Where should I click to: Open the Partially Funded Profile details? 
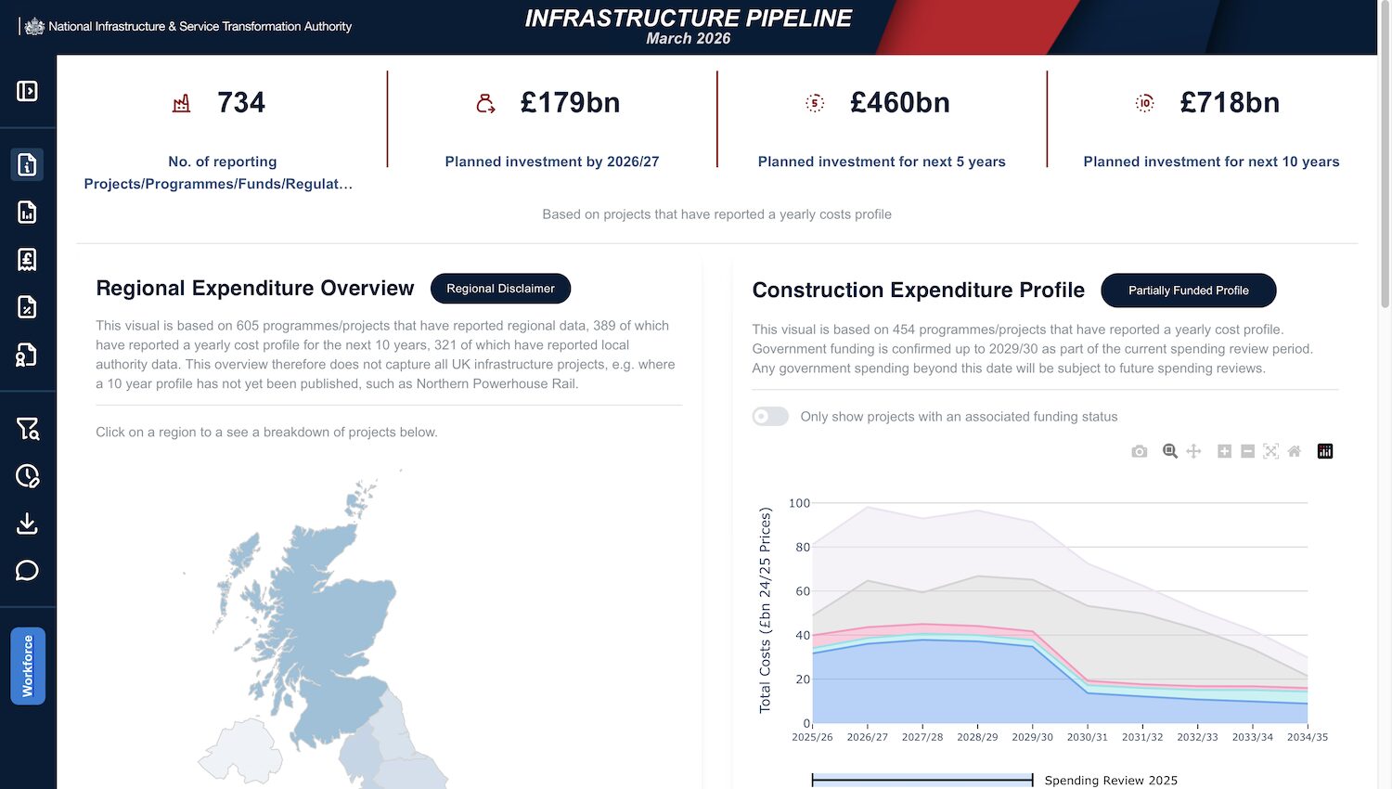[1188, 291]
